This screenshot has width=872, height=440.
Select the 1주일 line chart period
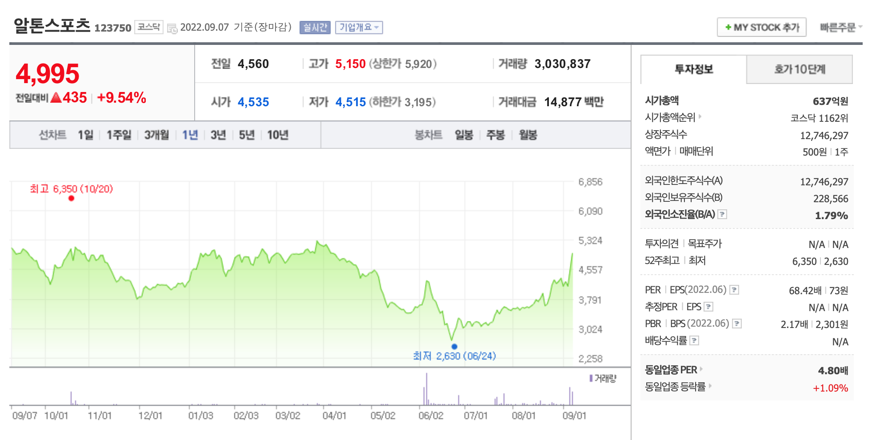pos(119,135)
